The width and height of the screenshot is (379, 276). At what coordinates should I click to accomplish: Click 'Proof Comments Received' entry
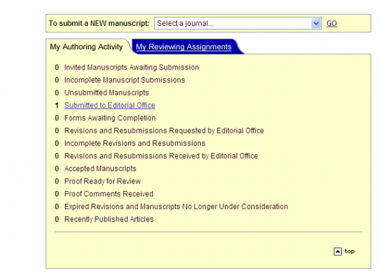(x=109, y=194)
